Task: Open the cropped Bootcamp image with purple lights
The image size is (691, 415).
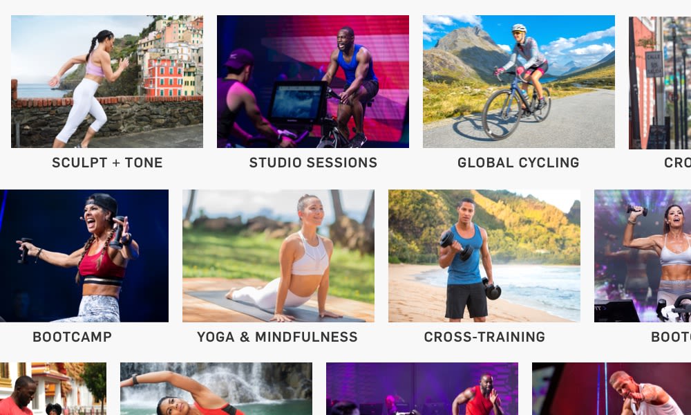Action: pyautogui.click(x=643, y=256)
